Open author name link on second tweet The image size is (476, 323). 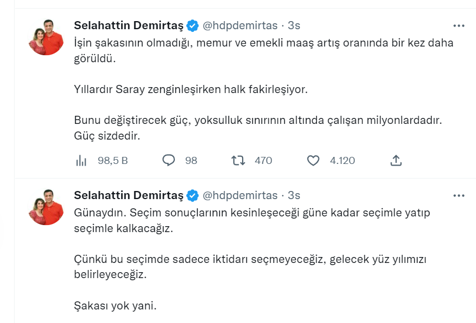pyautogui.click(x=128, y=195)
